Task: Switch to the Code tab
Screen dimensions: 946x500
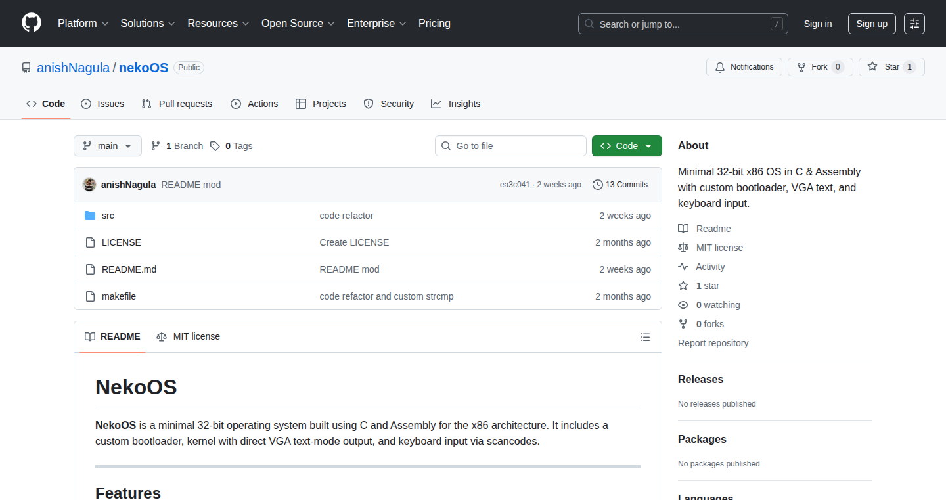Action: (x=46, y=104)
